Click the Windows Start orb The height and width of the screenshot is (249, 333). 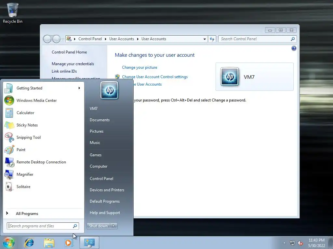9,243
